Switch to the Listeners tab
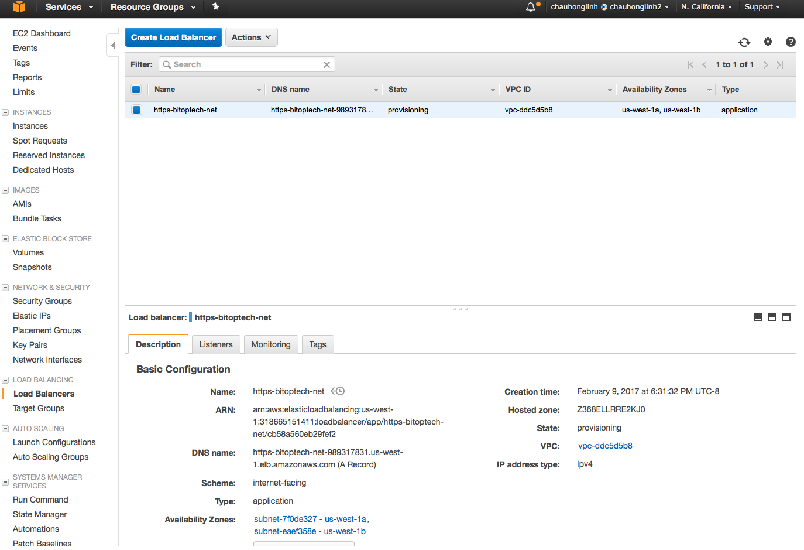This screenshot has width=804, height=550. click(216, 344)
